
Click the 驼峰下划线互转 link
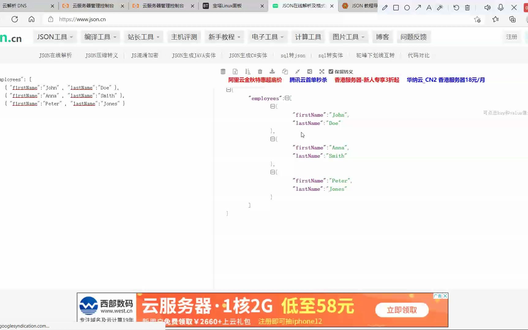[x=375, y=55]
